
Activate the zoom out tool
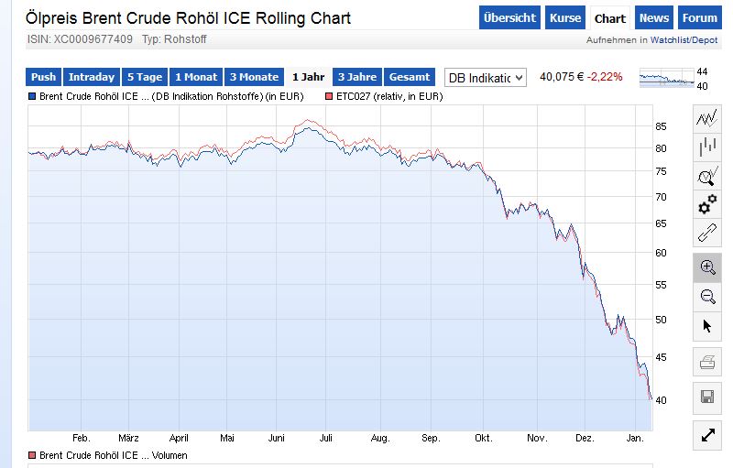(x=706, y=296)
